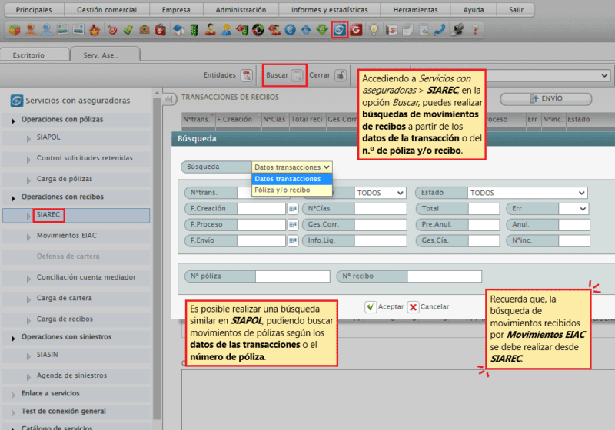
Task: Expand Test de conexión general group
Action: (13, 413)
